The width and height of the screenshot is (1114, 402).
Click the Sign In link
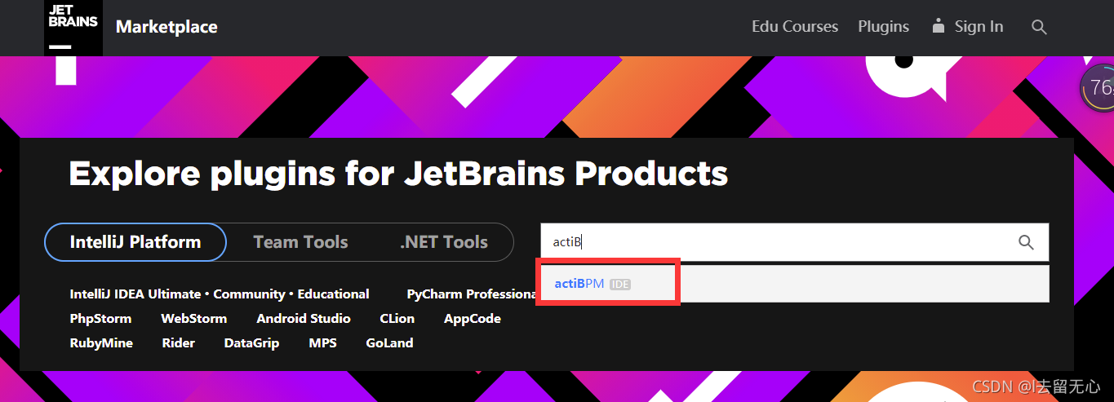pos(979,27)
